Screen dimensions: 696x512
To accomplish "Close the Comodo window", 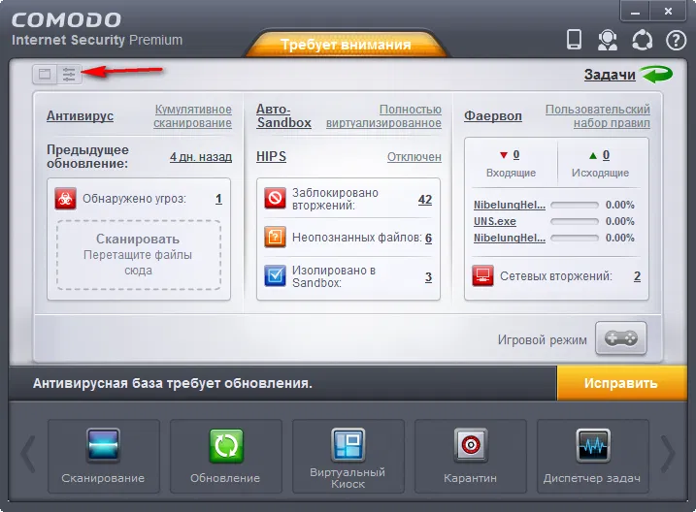I will 668,12.
